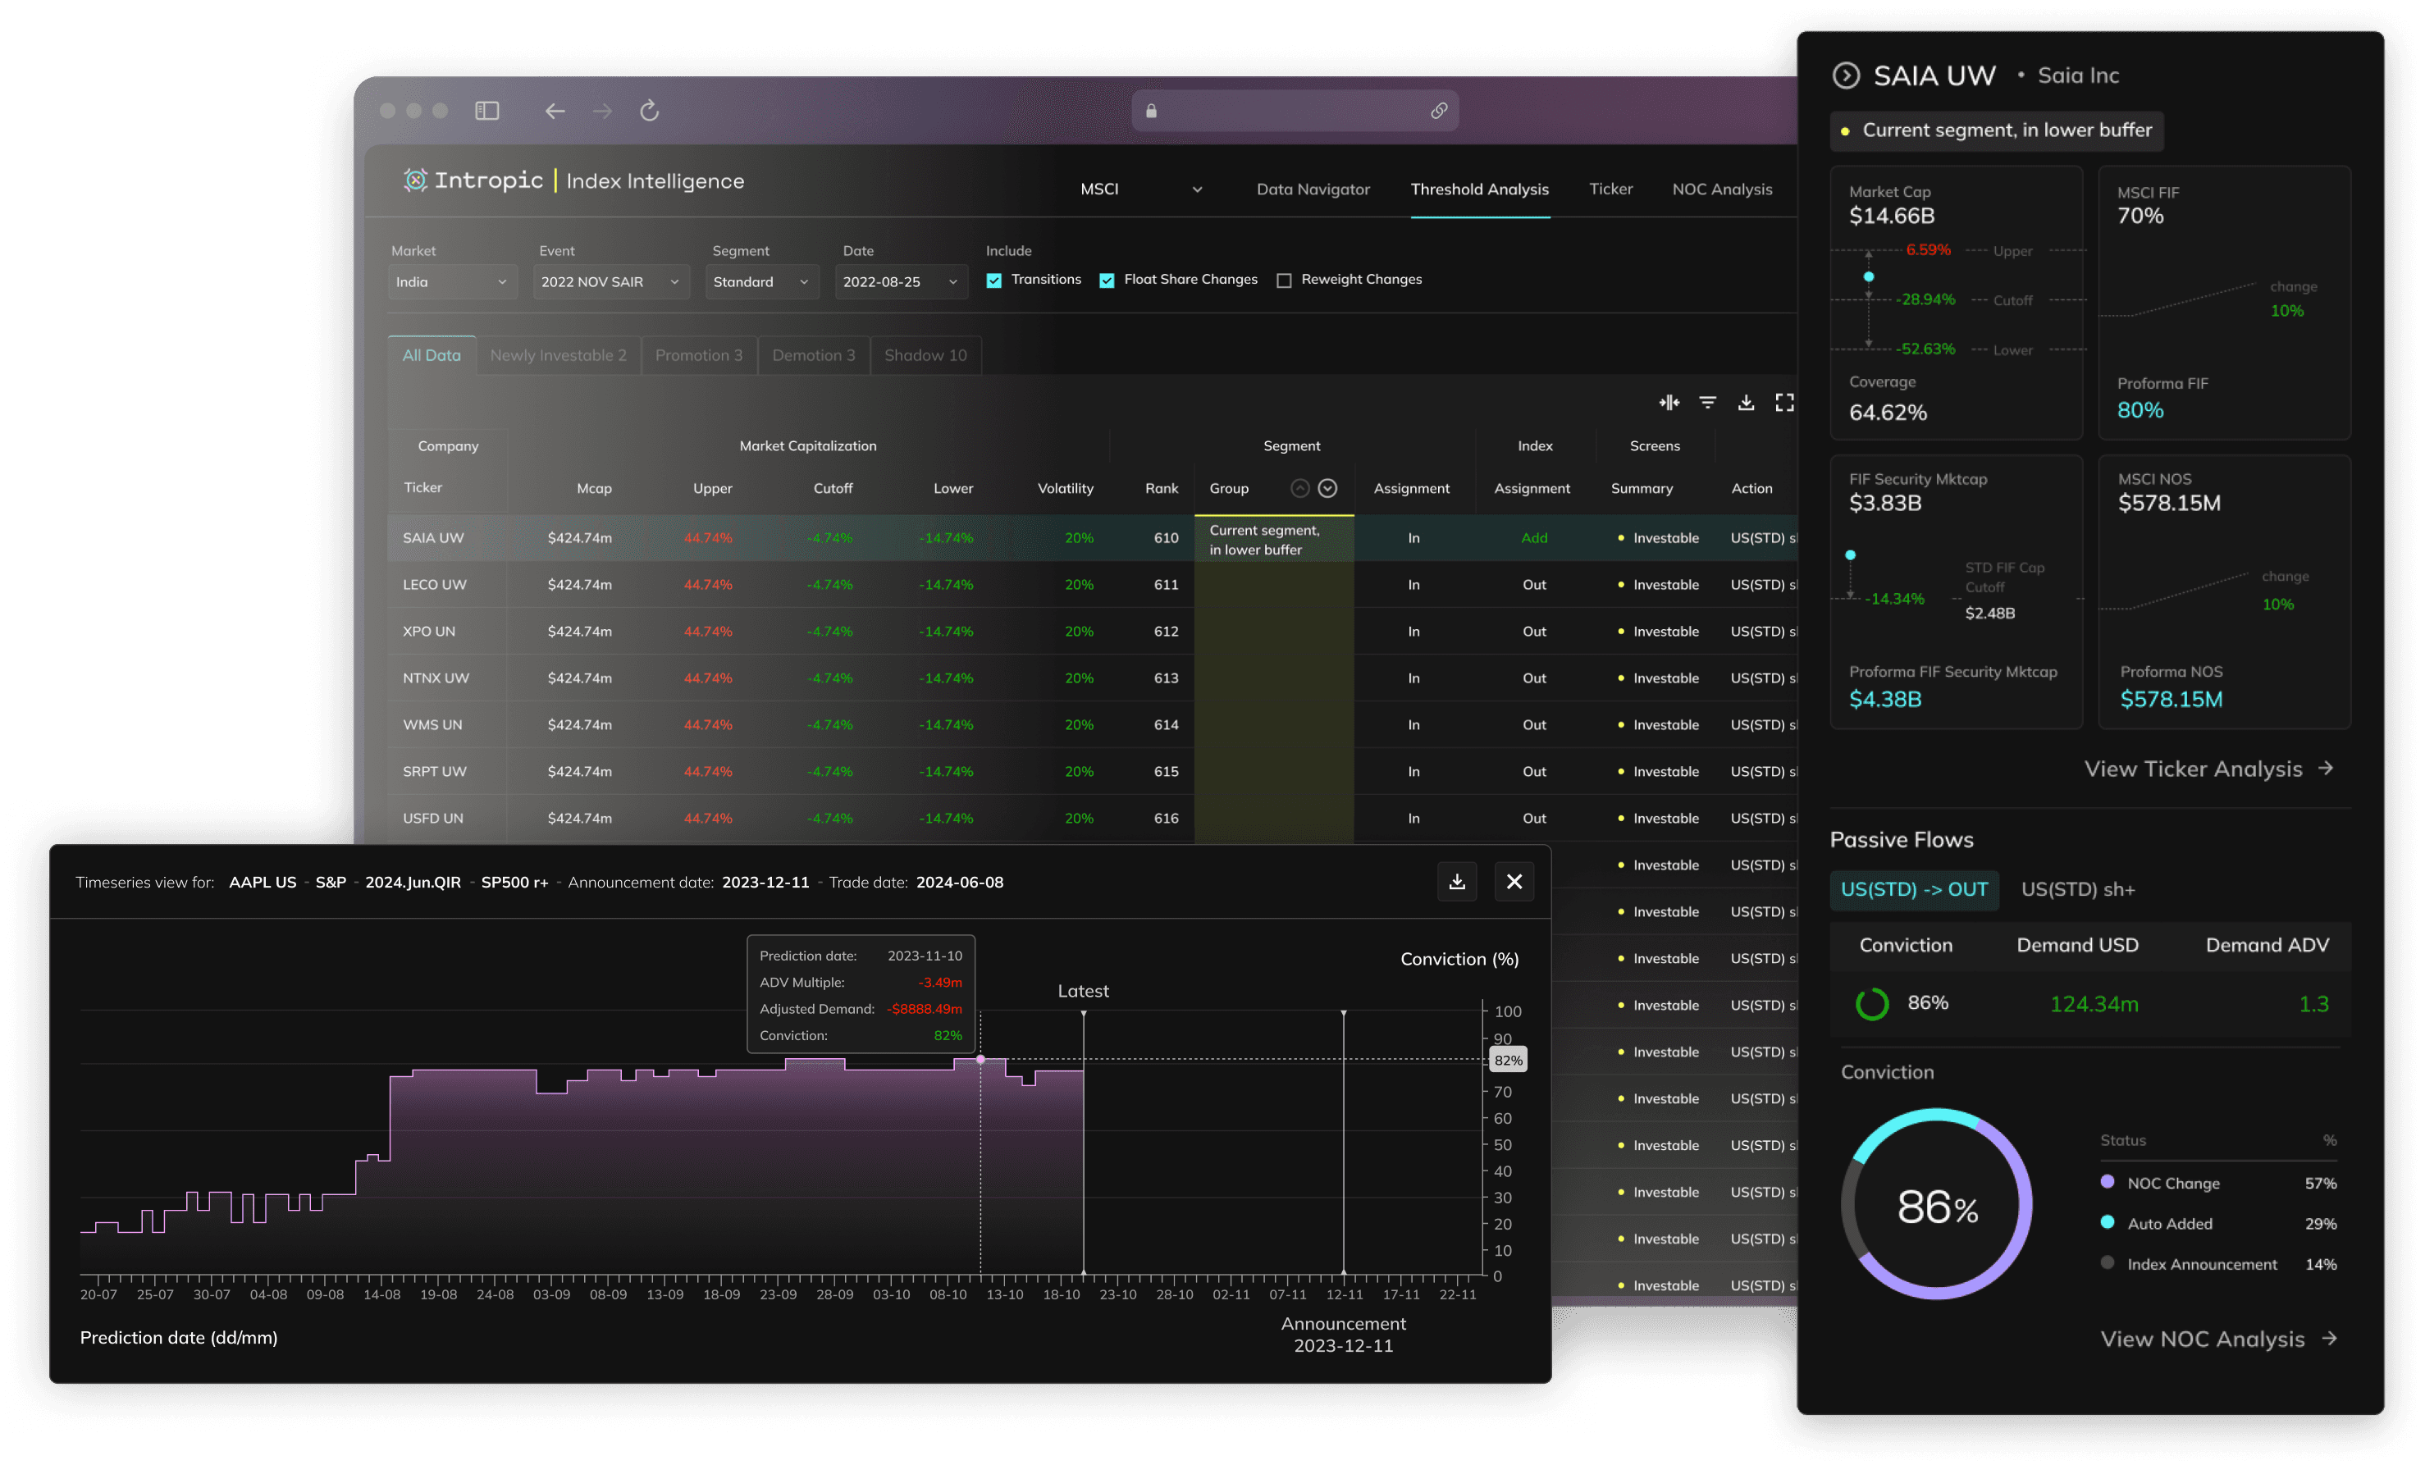Open the MSCI provider dropdown
The height and width of the screenshot is (1465, 2425).
(x=1140, y=189)
